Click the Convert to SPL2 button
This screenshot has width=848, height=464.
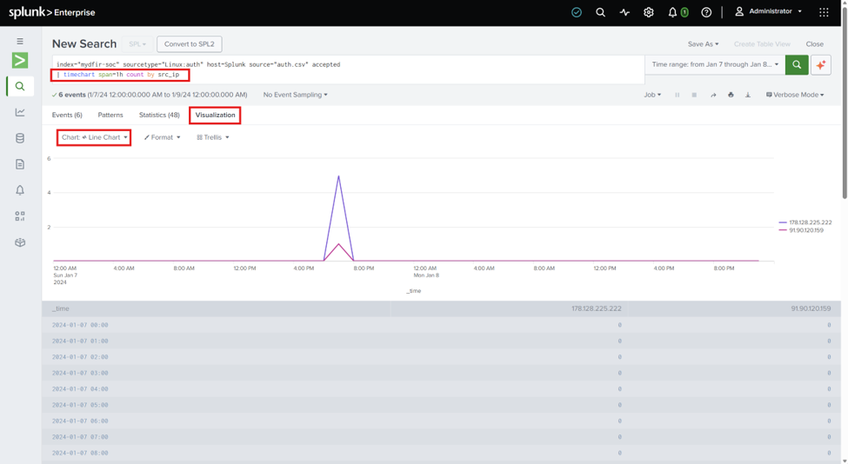click(x=190, y=43)
